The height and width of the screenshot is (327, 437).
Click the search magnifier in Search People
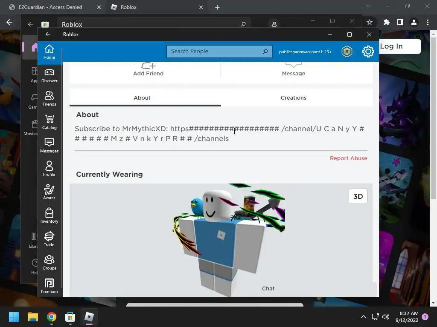pyautogui.click(x=265, y=52)
